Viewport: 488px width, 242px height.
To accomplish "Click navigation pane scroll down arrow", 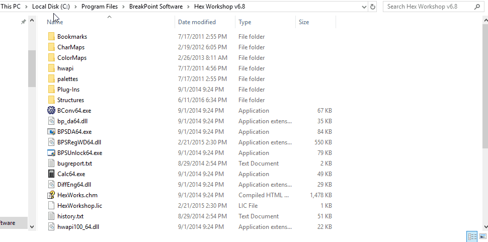I will click(32, 227).
